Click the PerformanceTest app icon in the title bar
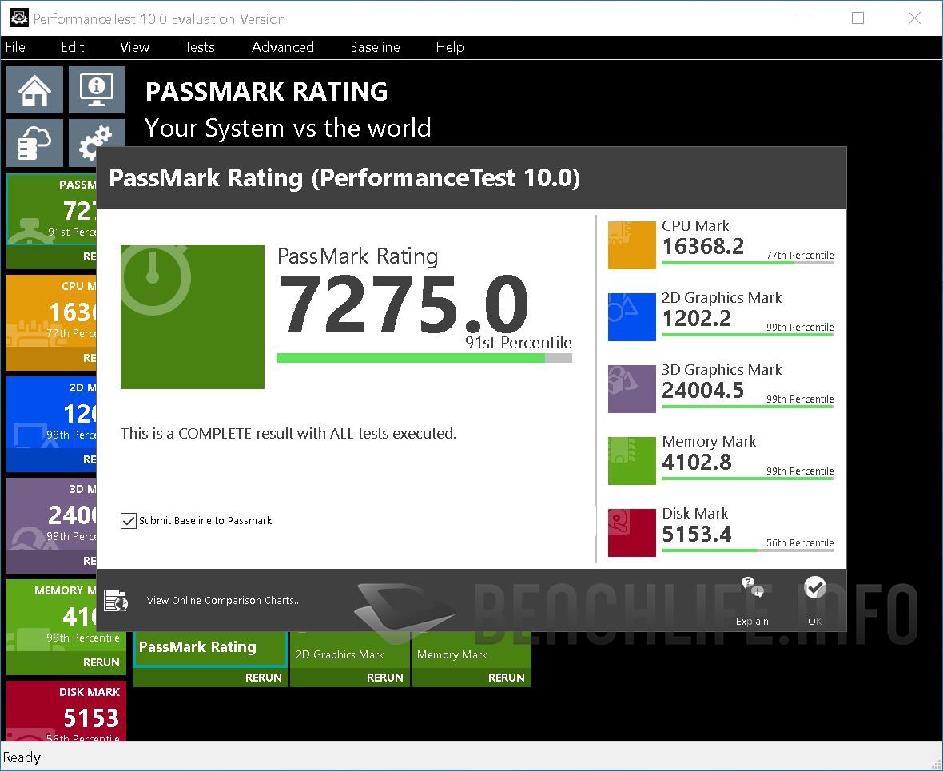This screenshot has height=771, width=943. [x=18, y=18]
